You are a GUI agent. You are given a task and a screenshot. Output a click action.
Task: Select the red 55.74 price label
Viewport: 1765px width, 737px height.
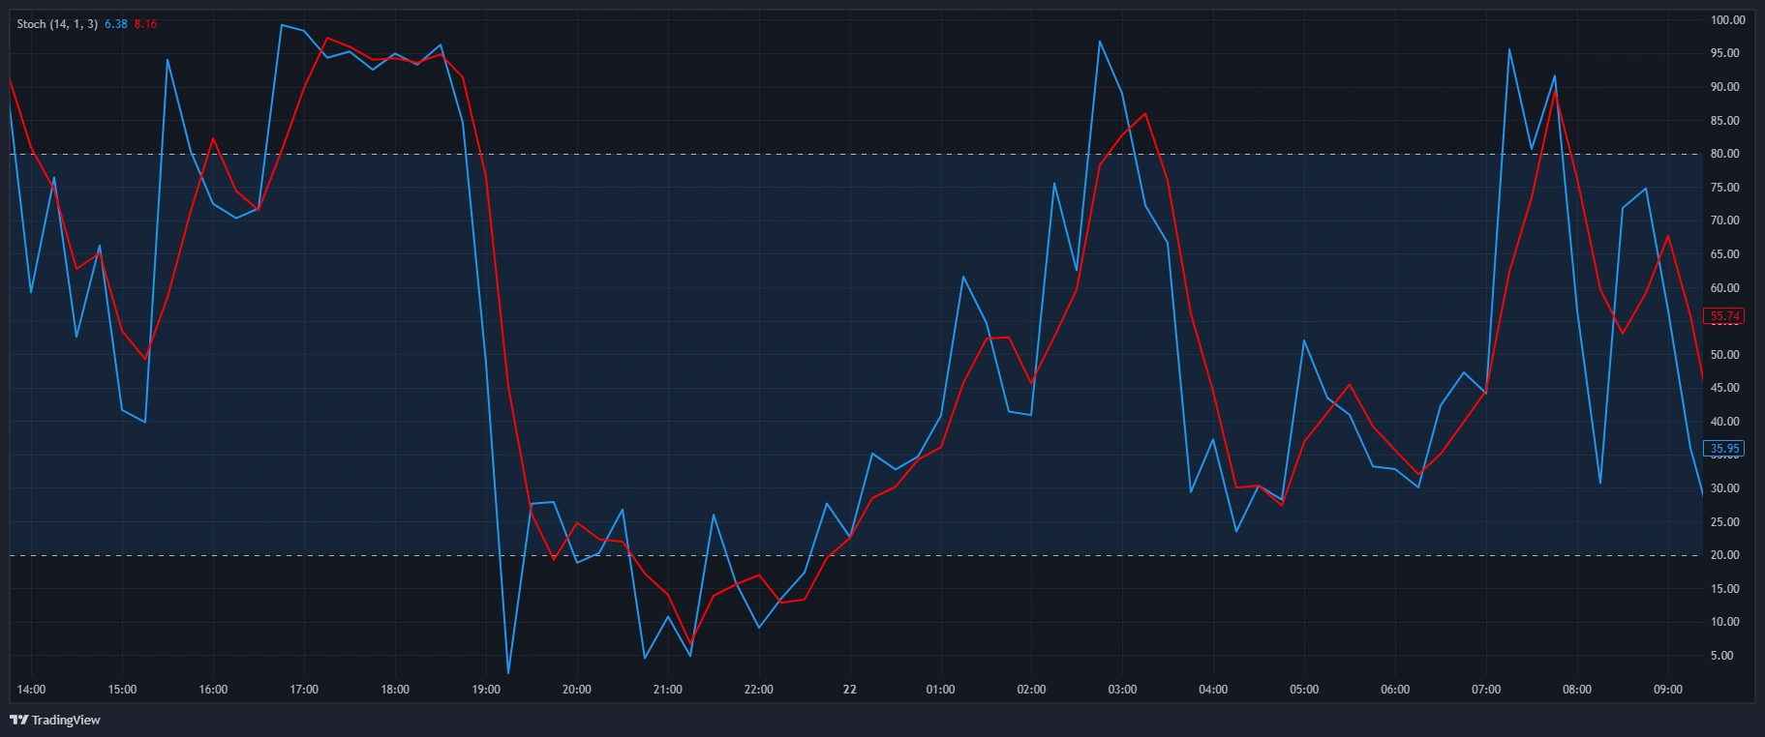click(x=1725, y=316)
